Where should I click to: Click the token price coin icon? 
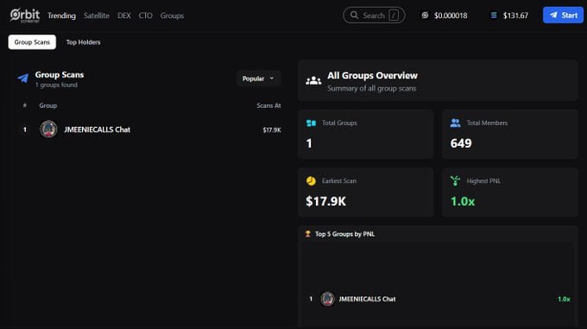pyautogui.click(x=425, y=16)
